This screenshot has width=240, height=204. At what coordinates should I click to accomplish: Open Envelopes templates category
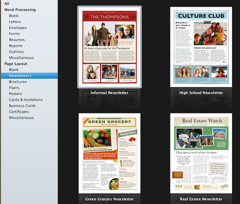click(18, 28)
